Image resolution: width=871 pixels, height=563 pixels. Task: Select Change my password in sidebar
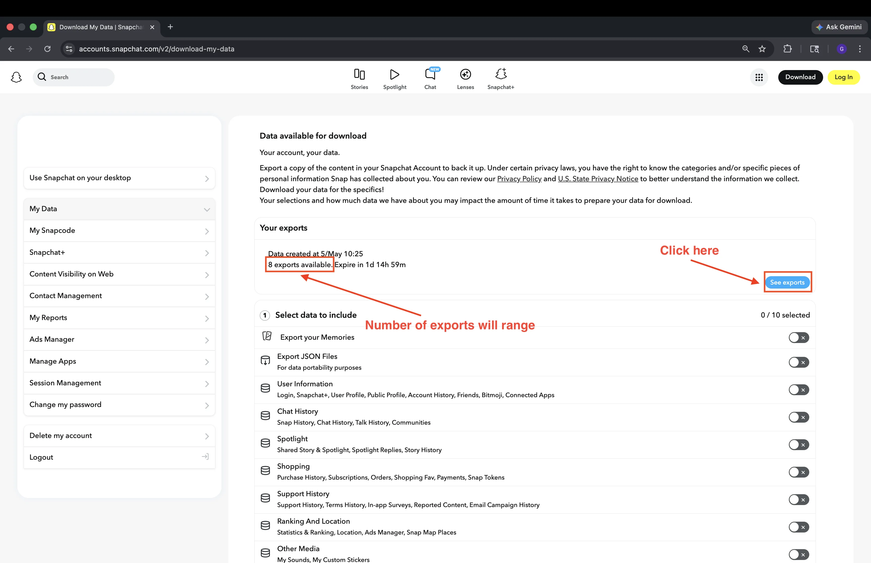(x=119, y=405)
